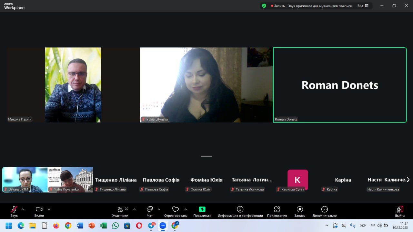Click the React heart icon
Screen dimensions: 413x232
175,209
